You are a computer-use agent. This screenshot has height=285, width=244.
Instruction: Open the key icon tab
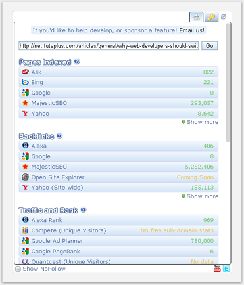pos(211,17)
